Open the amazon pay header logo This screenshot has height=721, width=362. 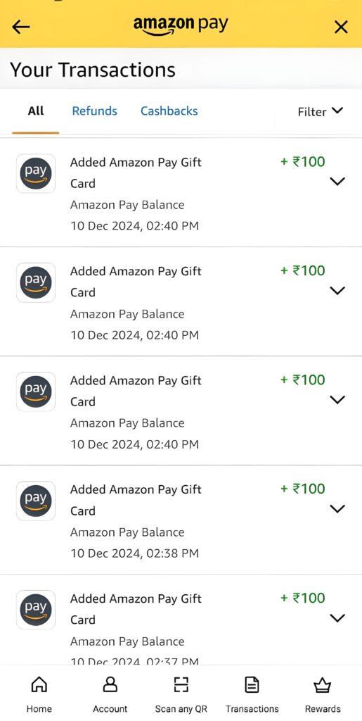(181, 26)
